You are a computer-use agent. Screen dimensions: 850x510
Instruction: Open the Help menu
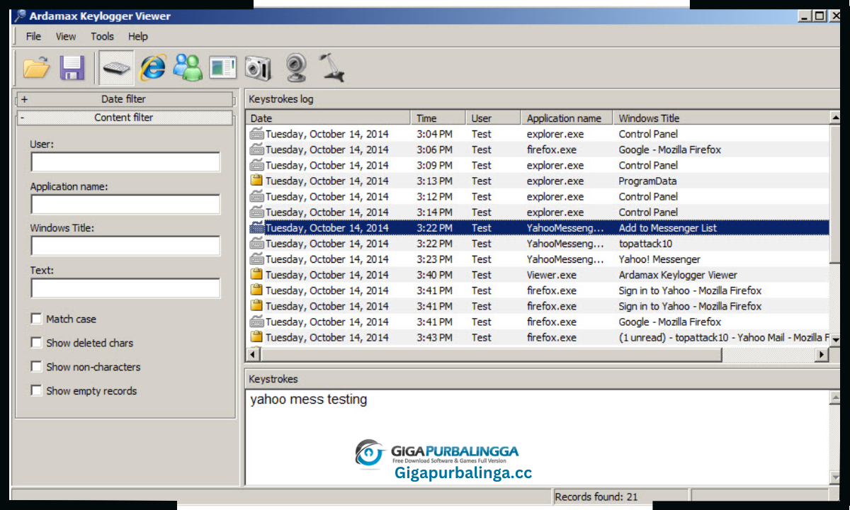coord(138,36)
